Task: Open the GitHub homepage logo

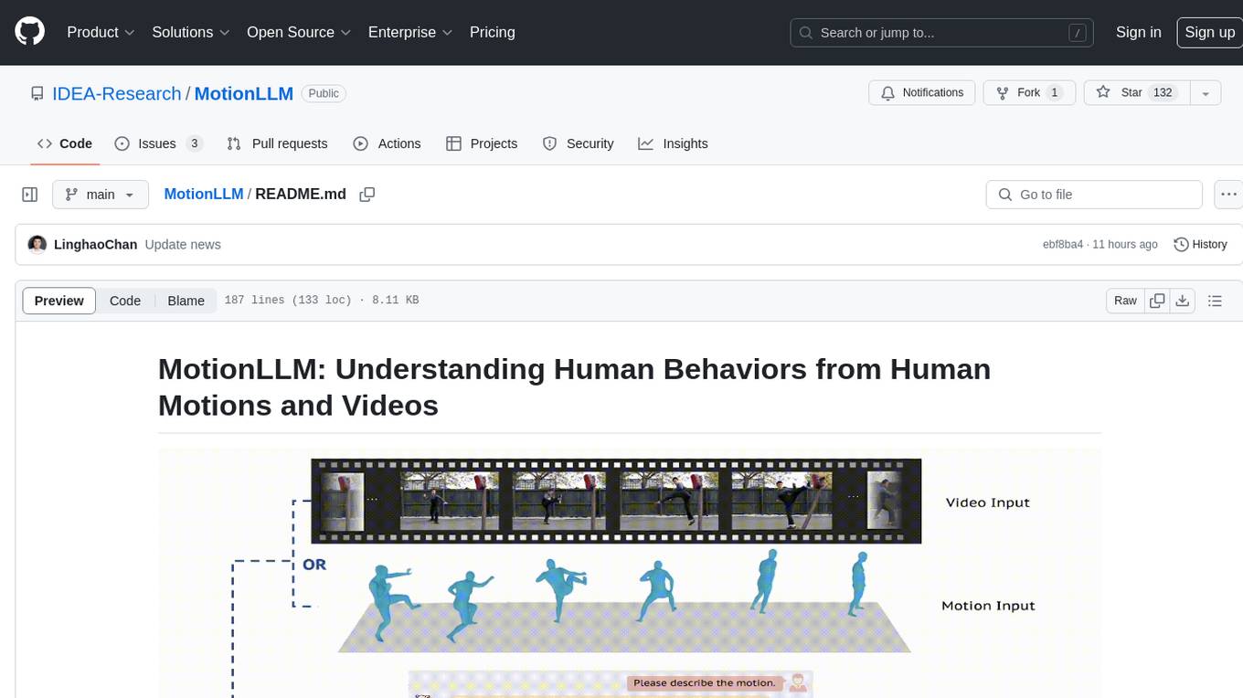Action: point(29,32)
